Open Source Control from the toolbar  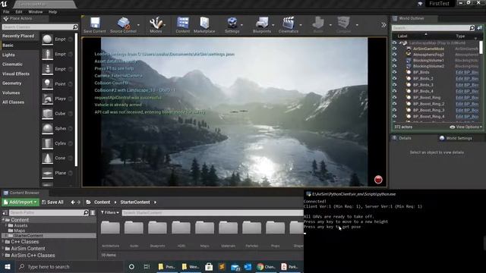point(123,25)
